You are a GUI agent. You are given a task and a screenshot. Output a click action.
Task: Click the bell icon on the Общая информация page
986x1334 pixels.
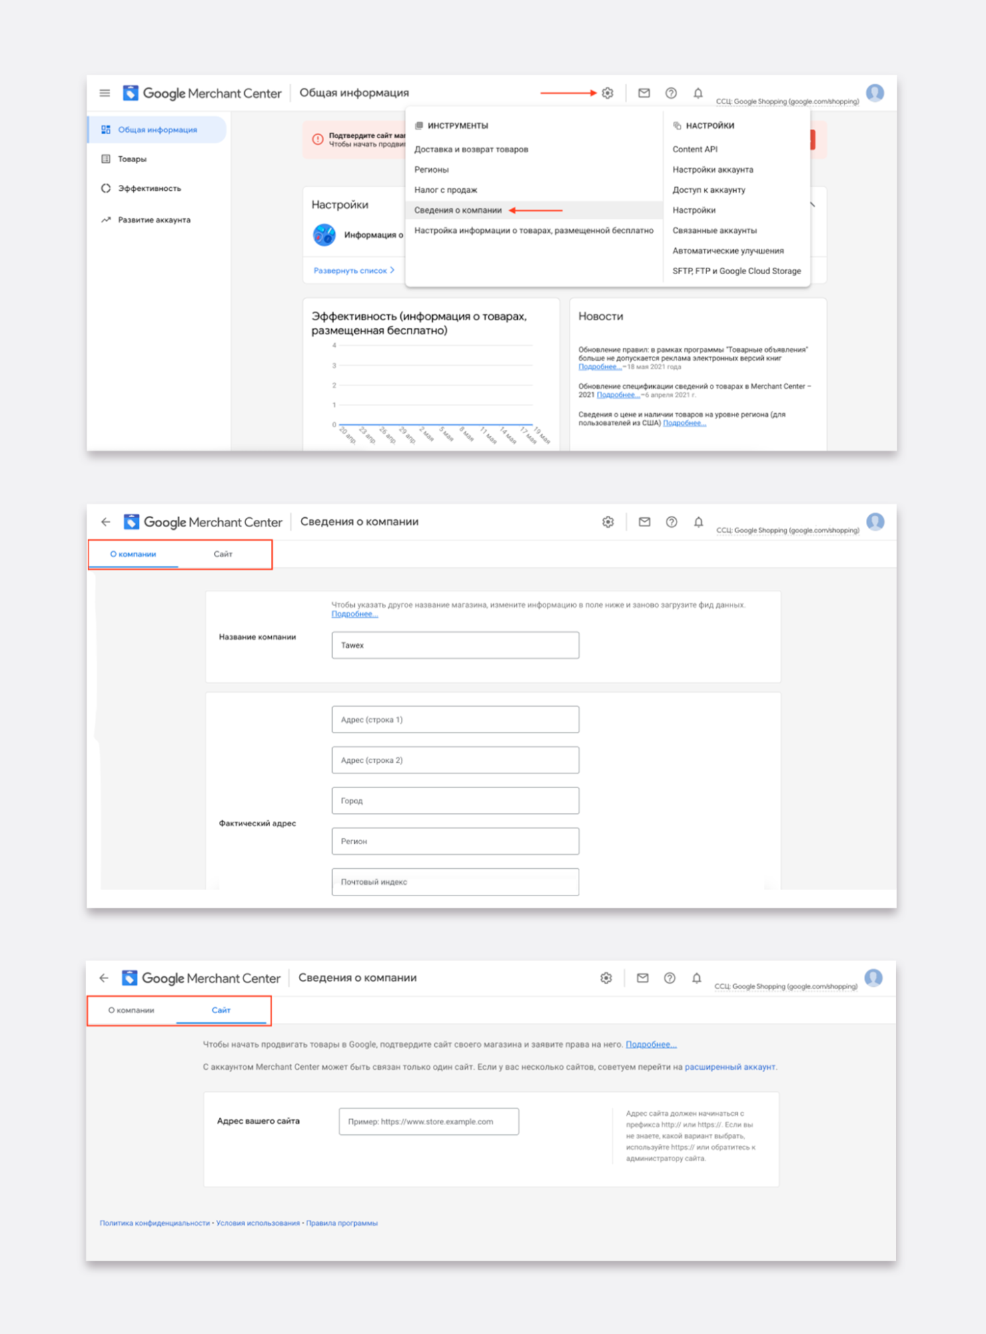[698, 93]
